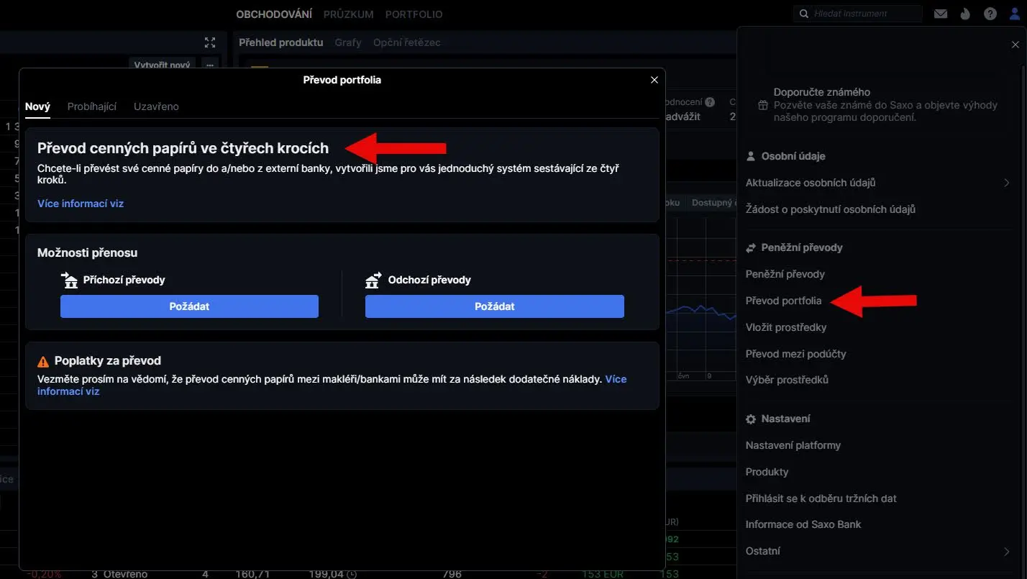1027x579 pixels.
Task: Request outgoing transfer with Požádat button
Action: [495, 306]
